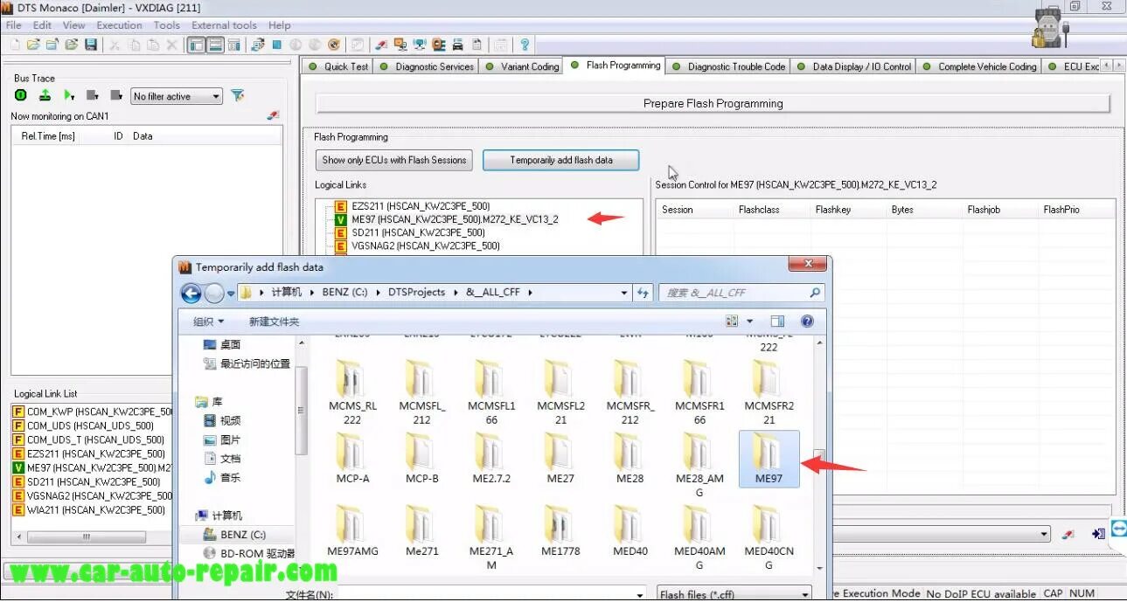Open the MCMSFL_212 folder
The width and height of the screenshot is (1127, 602).
(421, 391)
